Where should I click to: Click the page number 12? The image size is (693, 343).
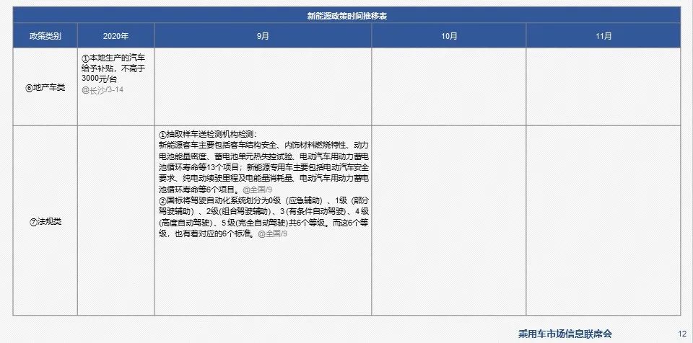tap(681, 333)
